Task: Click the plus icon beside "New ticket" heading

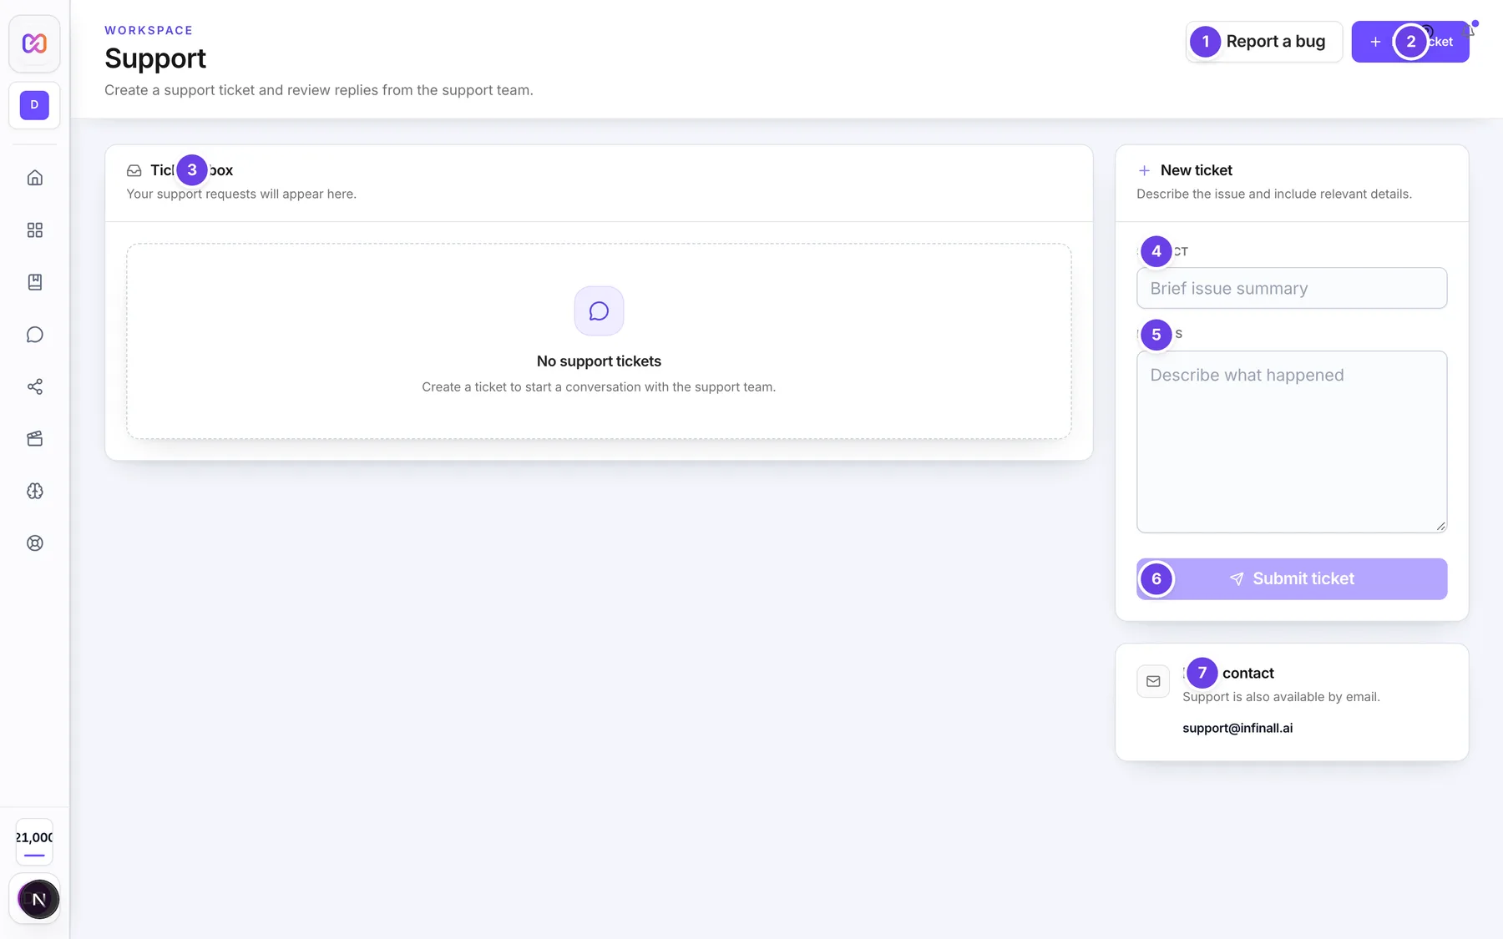Action: click(x=1144, y=170)
